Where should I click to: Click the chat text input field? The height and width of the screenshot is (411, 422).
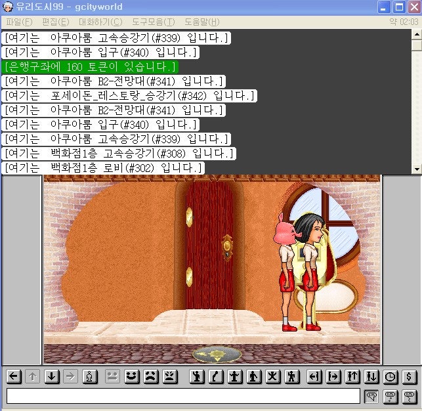click(183, 396)
